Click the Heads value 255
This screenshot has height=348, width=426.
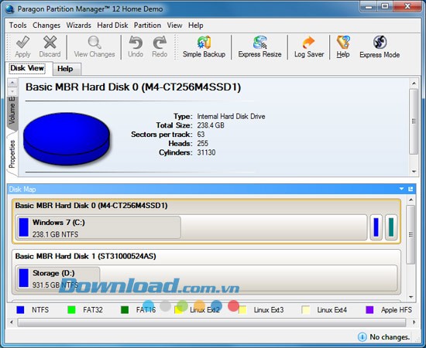click(203, 143)
